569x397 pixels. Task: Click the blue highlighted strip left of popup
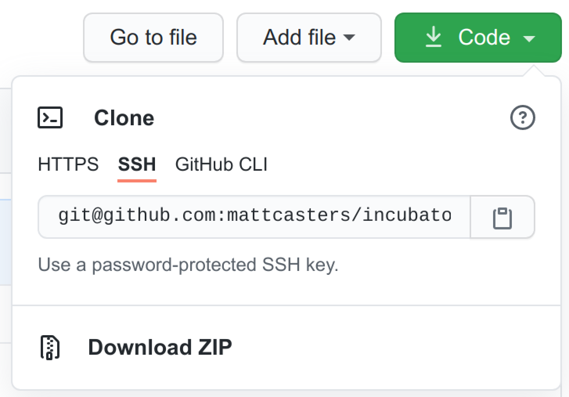click(x=5, y=242)
